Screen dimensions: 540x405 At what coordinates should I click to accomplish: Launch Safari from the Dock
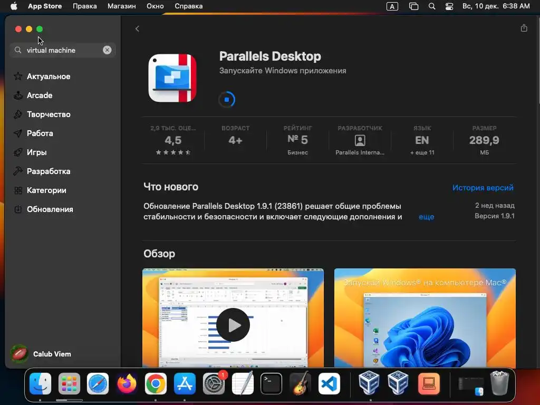point(98,383)
